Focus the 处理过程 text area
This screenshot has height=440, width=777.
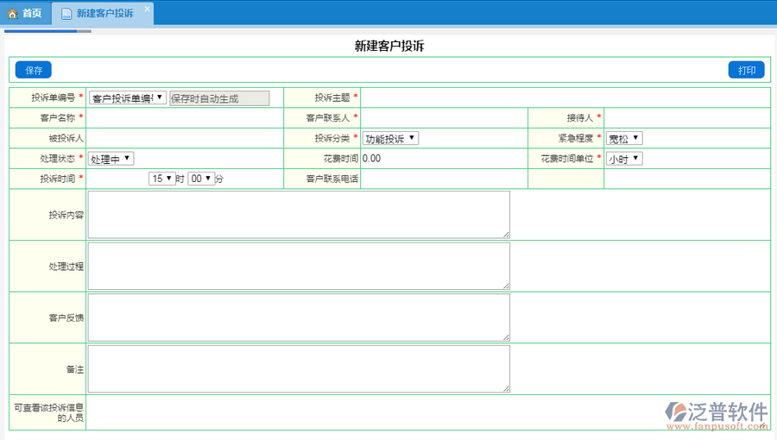pyautogui.click(x=299, y=266)
